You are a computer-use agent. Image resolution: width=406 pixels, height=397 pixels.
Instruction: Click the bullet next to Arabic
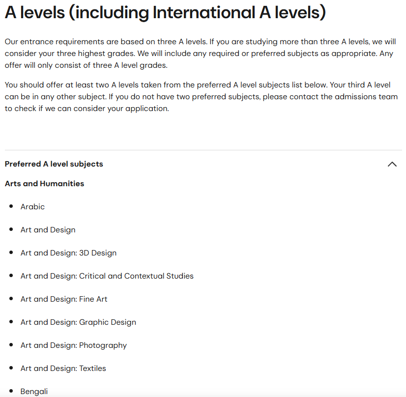click(x=11, y=206)
